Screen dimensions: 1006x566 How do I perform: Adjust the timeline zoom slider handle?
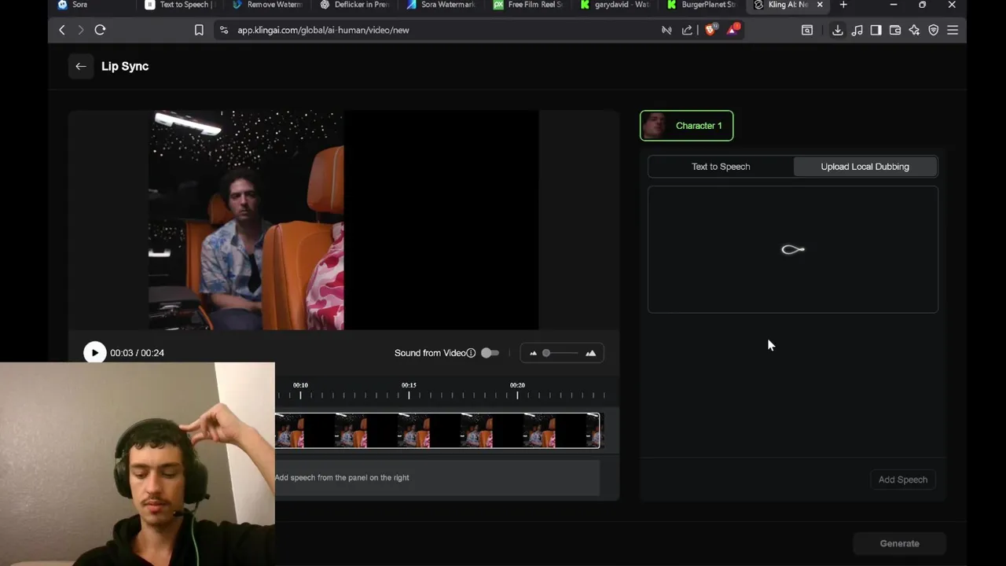pyautogui.click(x=546, y=353)
